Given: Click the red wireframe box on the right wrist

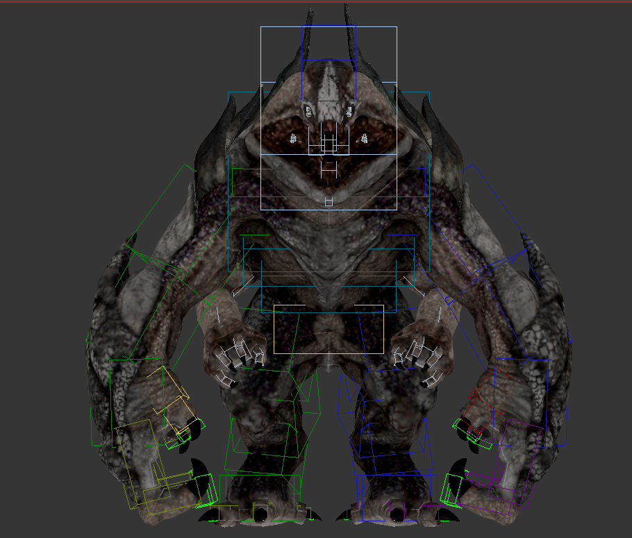Looking at the screenshot, I should click(481, 399).
